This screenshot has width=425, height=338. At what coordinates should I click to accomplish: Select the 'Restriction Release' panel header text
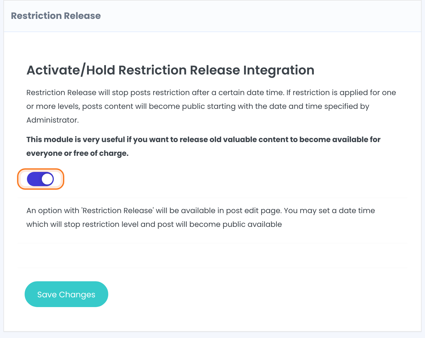click(x=56, y=16)
